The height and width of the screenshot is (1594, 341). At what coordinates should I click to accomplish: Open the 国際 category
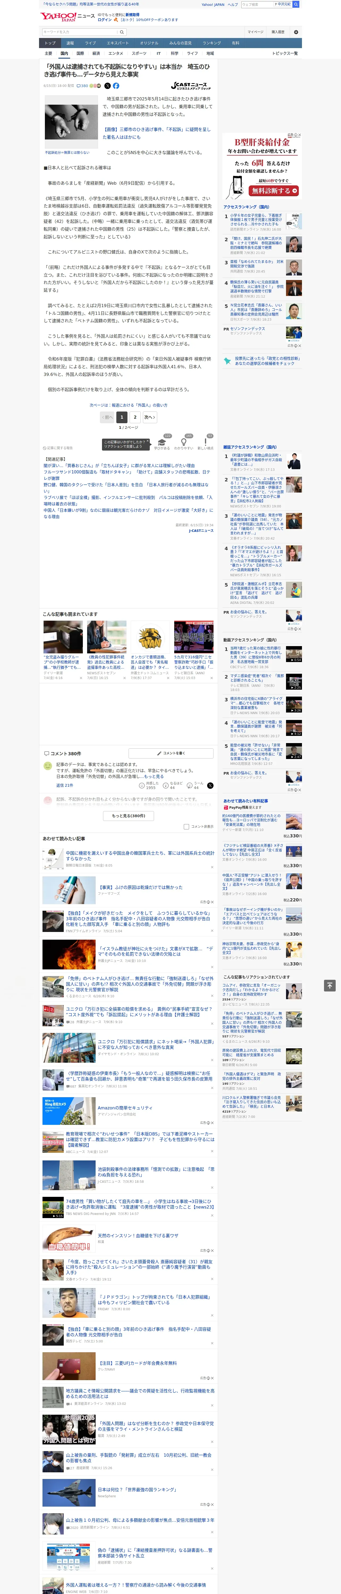tap(80, 53)
